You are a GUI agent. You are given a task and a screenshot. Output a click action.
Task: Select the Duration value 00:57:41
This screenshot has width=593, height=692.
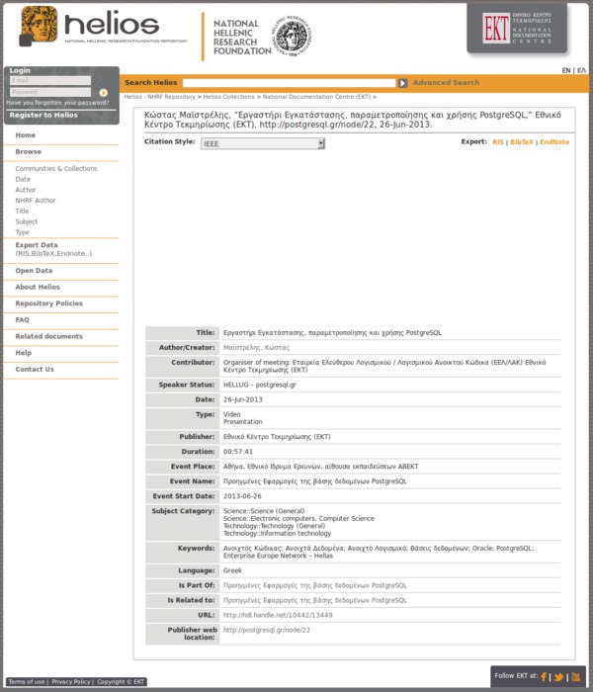pos(238,452)
